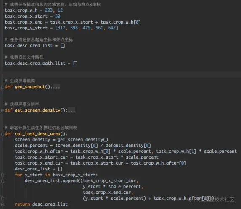Image resolution: width=241 pixels, height=209 pixels.
Task: Click function name cal_task_desc_area
Action: coord(37,134)
